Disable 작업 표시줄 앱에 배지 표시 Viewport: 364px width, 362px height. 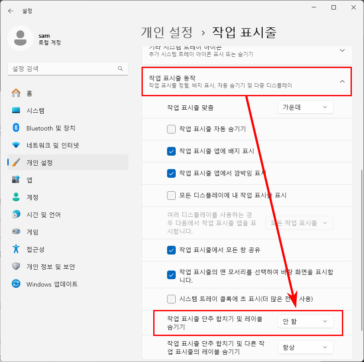click(171, 151)
